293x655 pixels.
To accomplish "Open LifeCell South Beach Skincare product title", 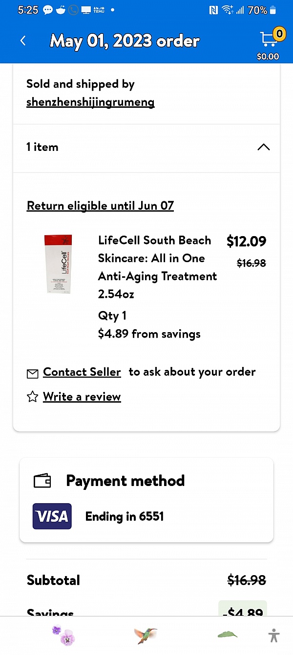I will pos(157,267).
